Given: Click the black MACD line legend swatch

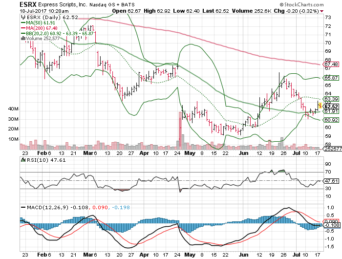Looking at the screenshot, I should (23, 207).
